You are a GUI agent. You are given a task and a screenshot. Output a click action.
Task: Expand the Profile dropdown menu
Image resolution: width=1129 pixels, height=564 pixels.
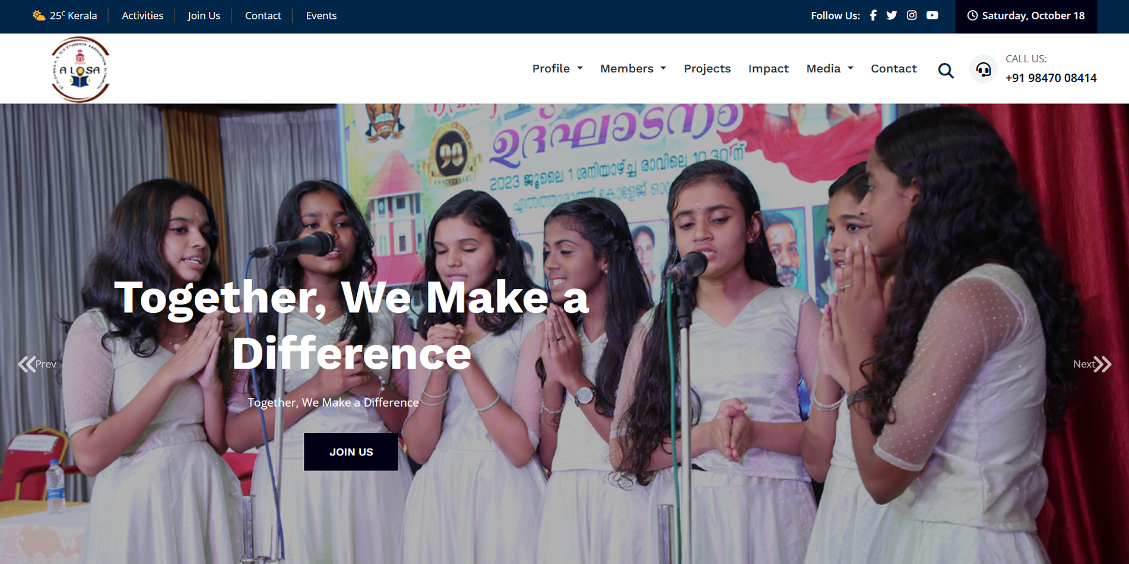click(557, 68)
